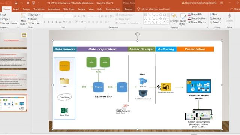Select the Down Arrow shape
Screen dimensions: 240x135
click(x=160, y=19)
